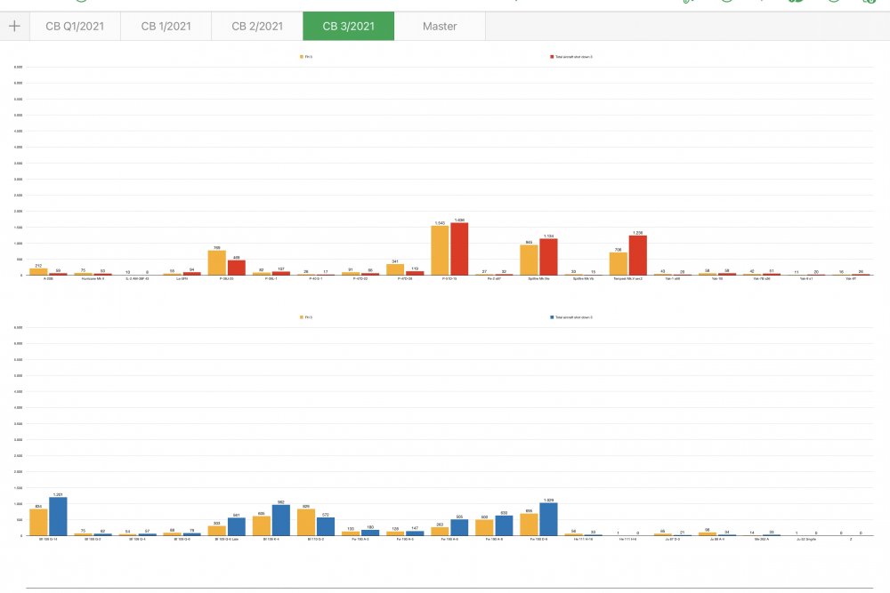Select the blue Bf 109 G-14 bar labeled 1,201
Viewport: 890px width, 593px height.
(58, 517)
